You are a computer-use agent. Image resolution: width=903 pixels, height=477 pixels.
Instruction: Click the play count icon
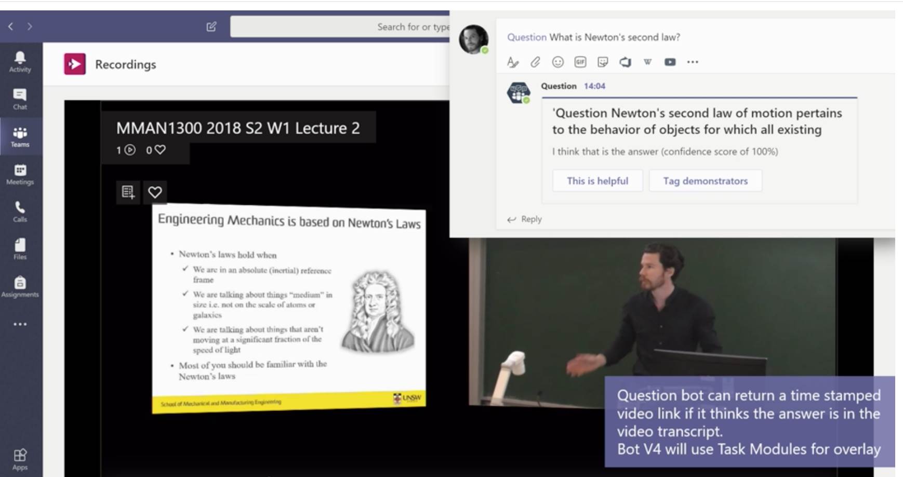(x=130, y=150)
